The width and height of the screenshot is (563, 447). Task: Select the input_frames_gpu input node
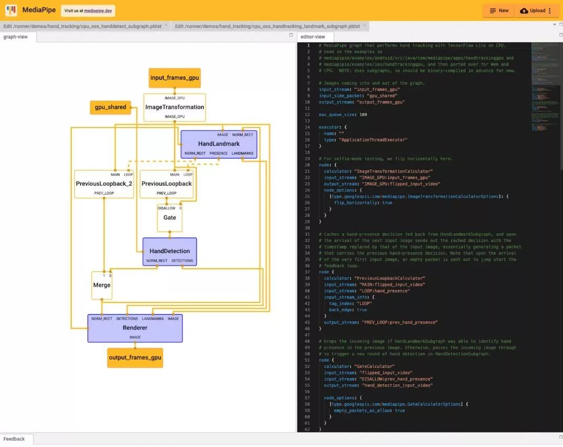pos(175,78)
